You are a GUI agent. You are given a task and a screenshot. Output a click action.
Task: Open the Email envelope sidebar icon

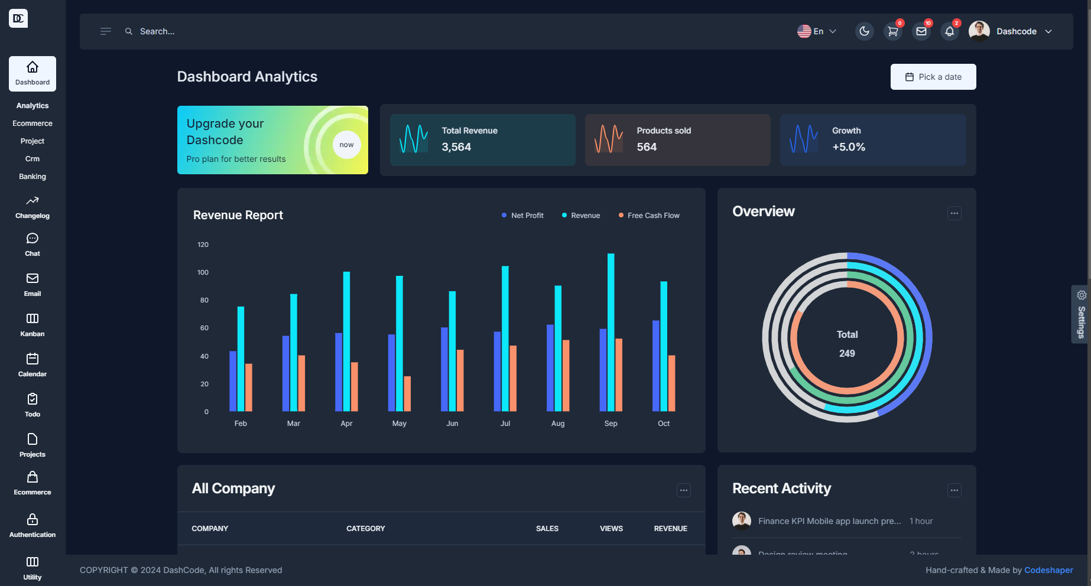coord(33,278)
